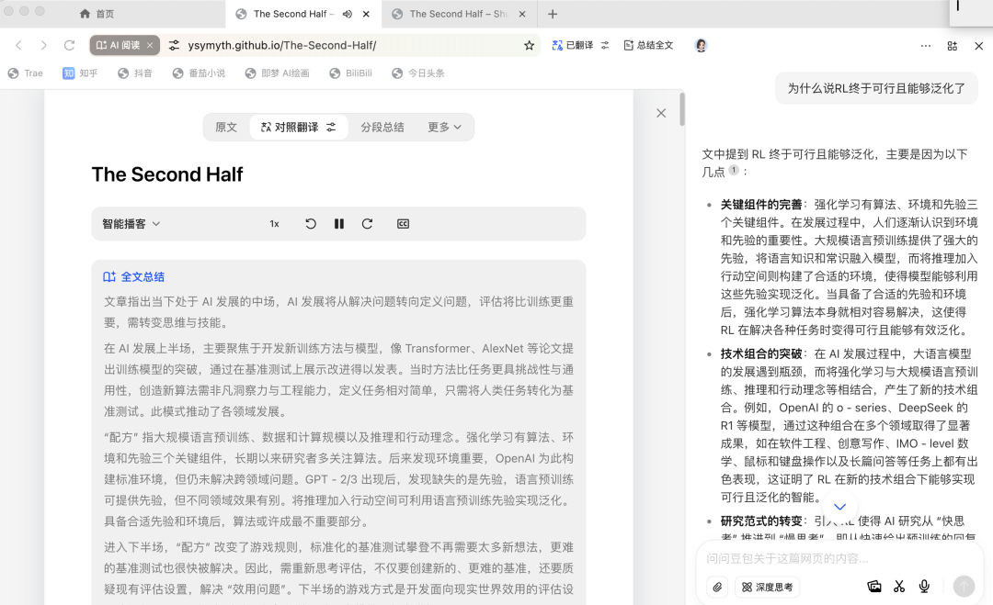993x605 pixels.
Task: Click the send message arrow button
Action: point(964,586)
